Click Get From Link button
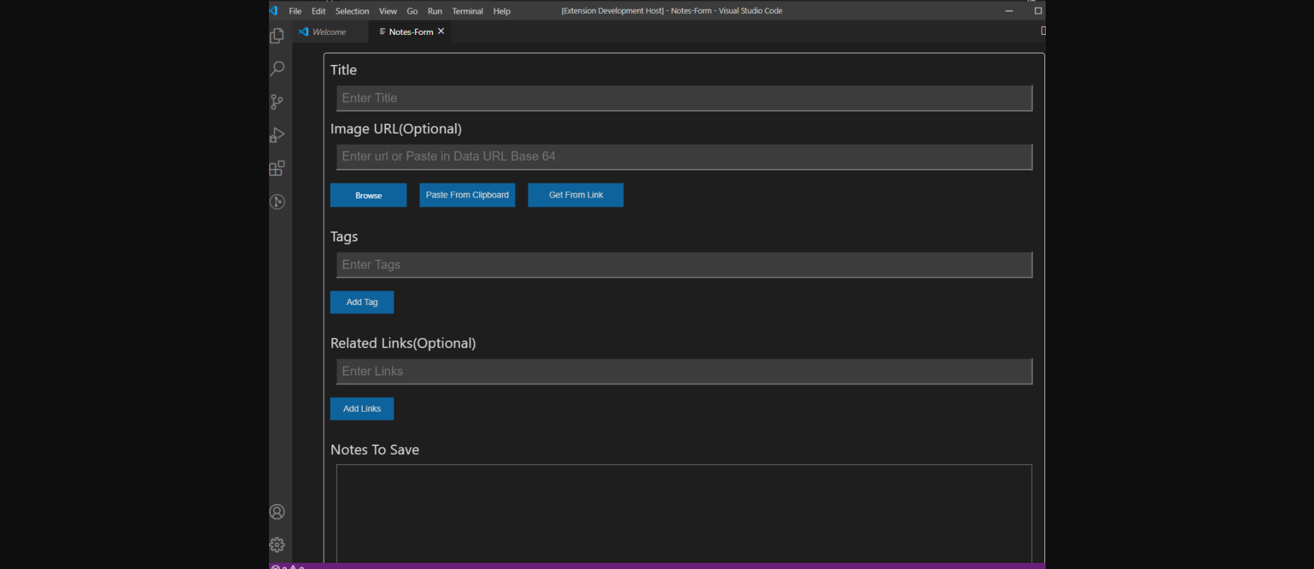 click(x=576, y=195)
